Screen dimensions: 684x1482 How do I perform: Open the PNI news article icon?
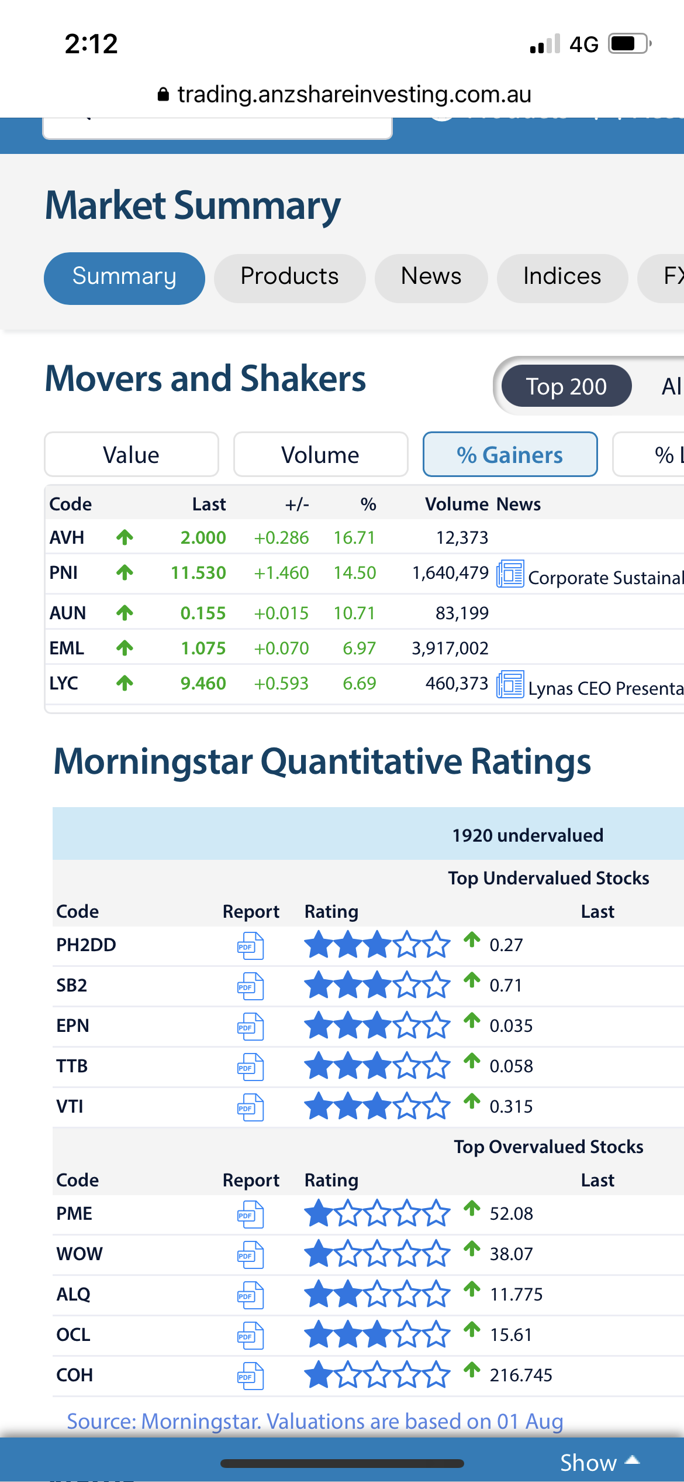(x=510, y=574)
